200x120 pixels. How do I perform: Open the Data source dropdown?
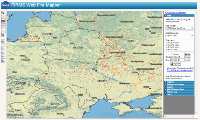pyautogui.click(x=180, y=28)
